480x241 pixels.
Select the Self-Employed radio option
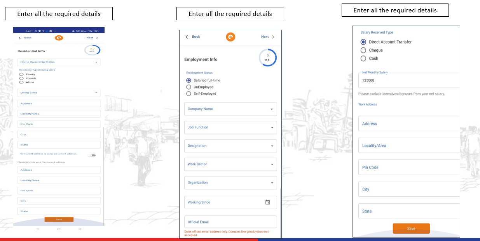(x=189, y=94)
